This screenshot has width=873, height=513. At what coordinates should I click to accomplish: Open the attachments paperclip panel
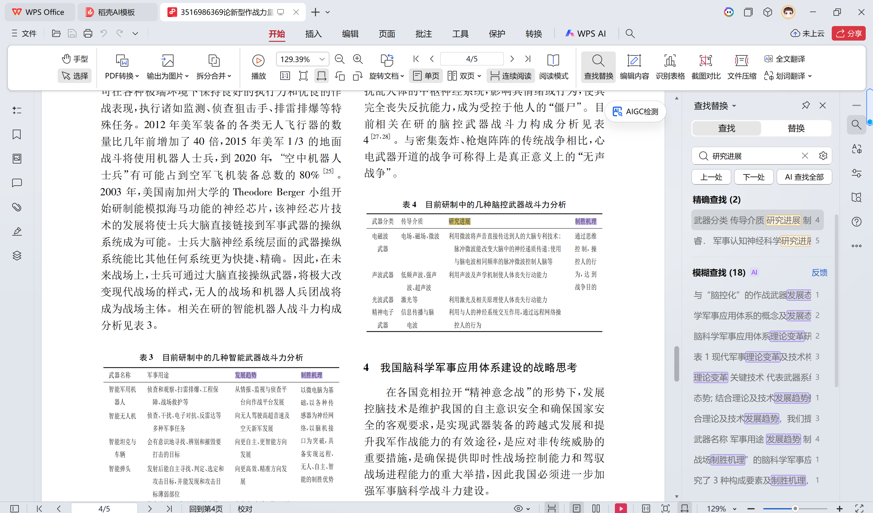17,207
